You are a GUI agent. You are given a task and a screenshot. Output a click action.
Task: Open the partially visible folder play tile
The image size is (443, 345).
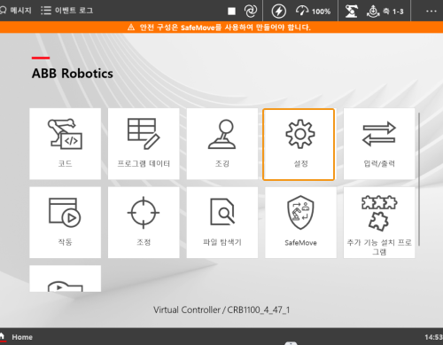click(x=65, y=278)
